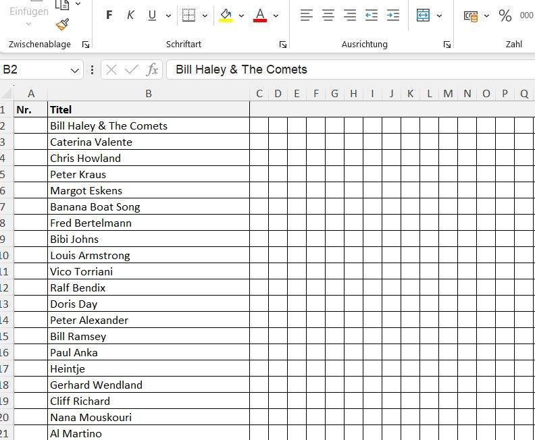Apply yellow fill color bucket
The image size is (535, 440).
(226, 16)
